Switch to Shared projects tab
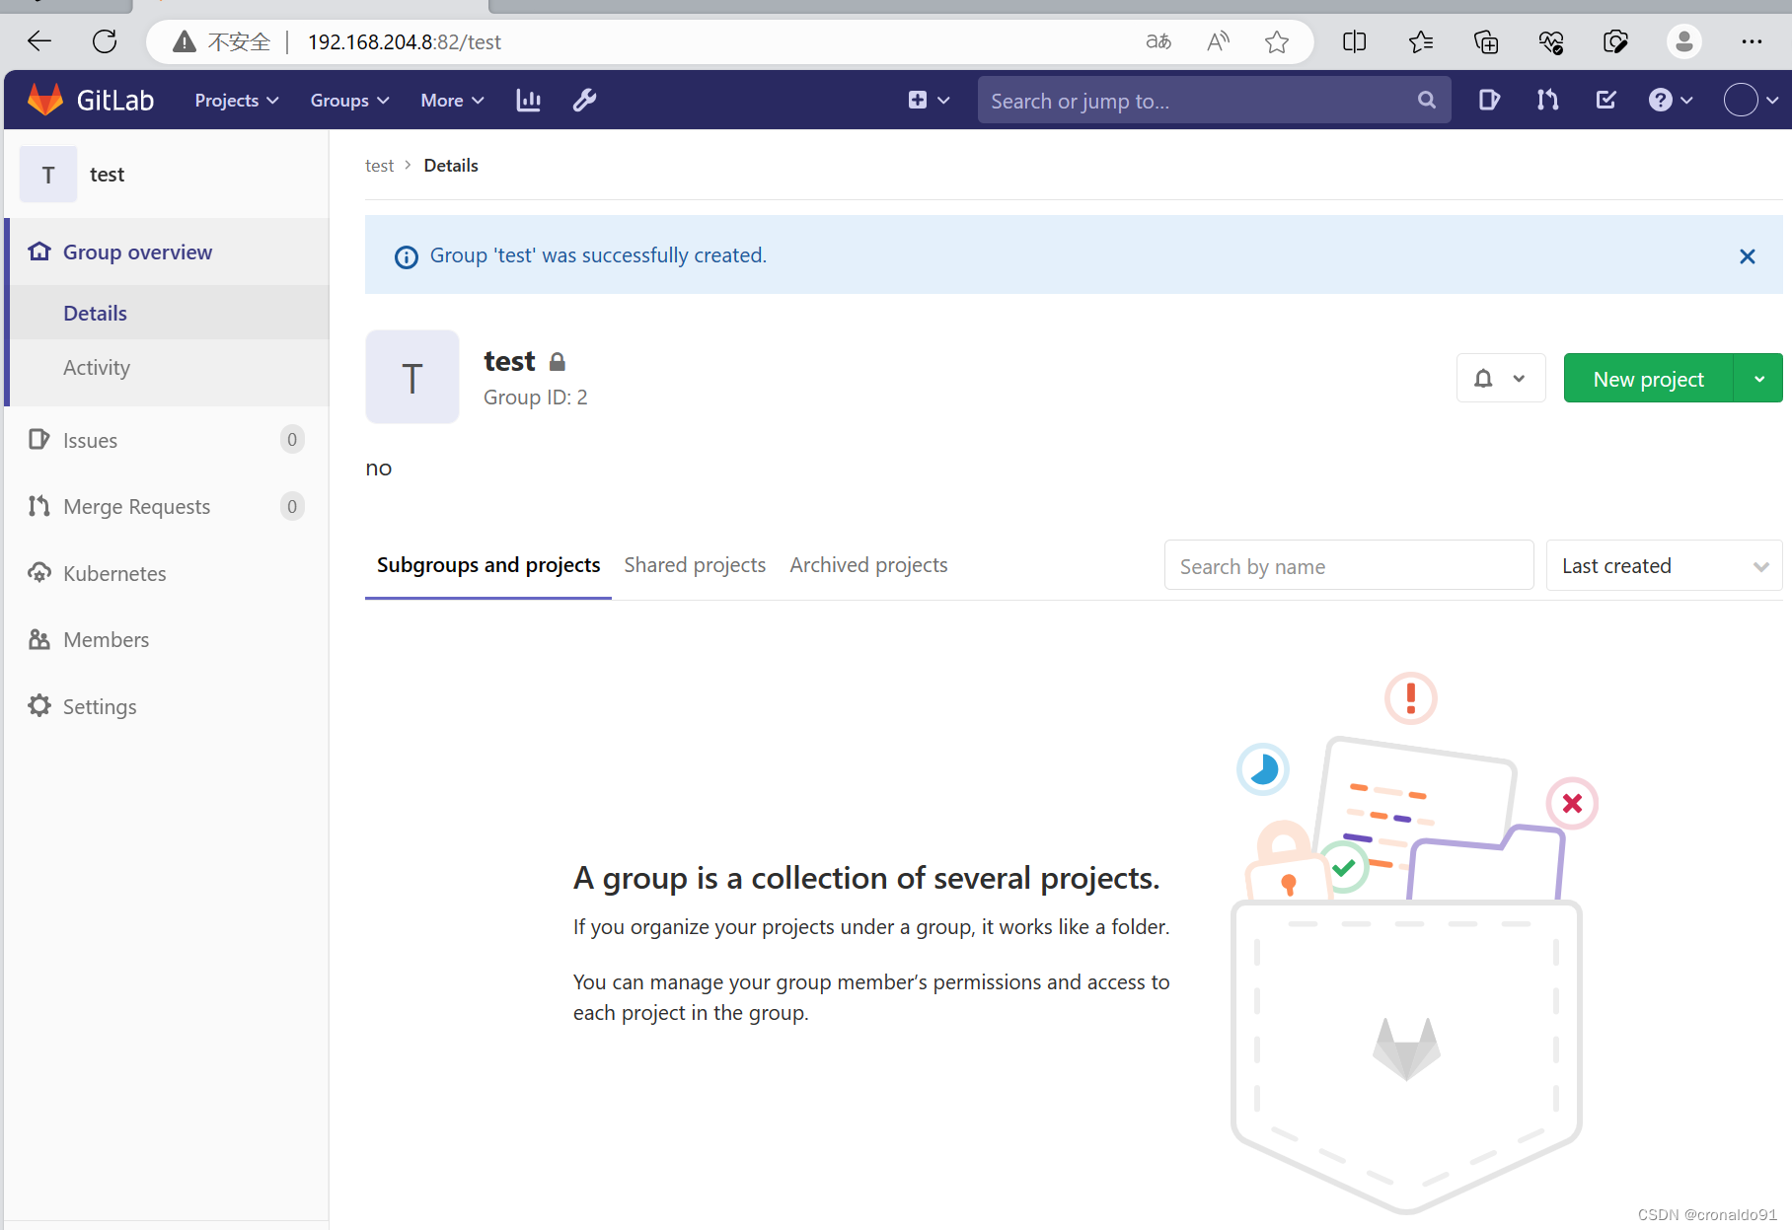The image size is (1792, 1230). click(x=695, y=565)
